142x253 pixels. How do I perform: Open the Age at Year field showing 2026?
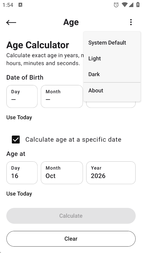[x=111, y=173]
